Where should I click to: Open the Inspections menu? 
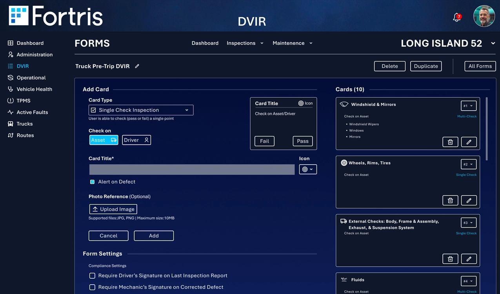click(245, 43)
